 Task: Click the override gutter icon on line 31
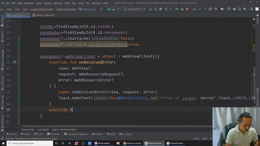click(15, 62)
